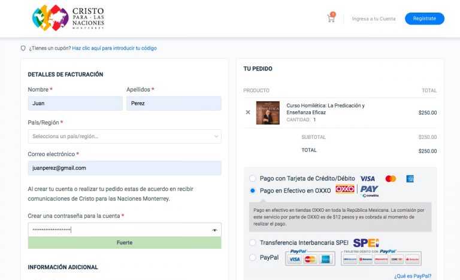Choose Transferencia Interbancaria SPEI option
Screen dimensions: 460x280
coord(253,242)
